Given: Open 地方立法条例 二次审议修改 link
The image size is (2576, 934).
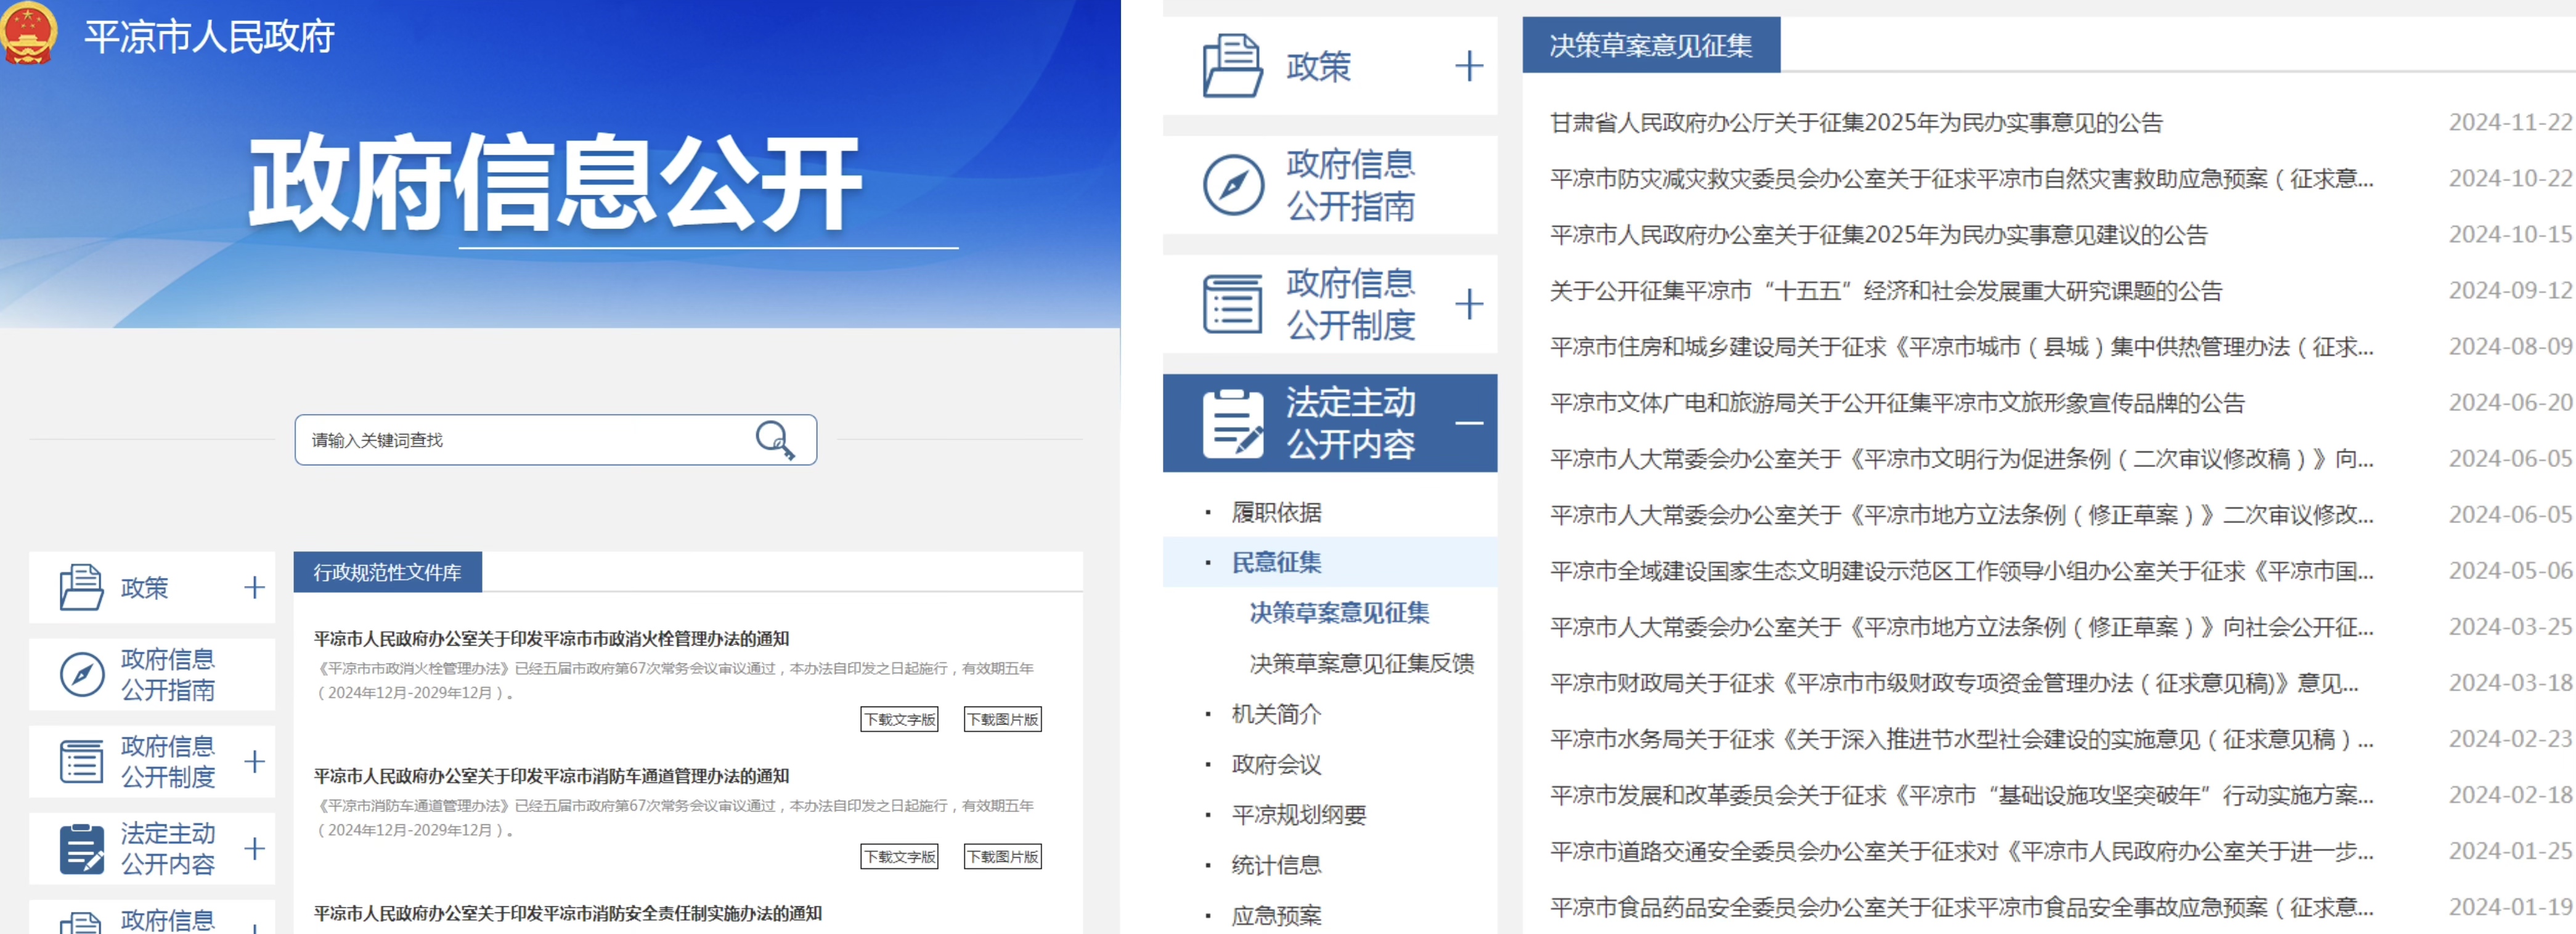Looking at the screenshot, I should (x=1961, y=514).
